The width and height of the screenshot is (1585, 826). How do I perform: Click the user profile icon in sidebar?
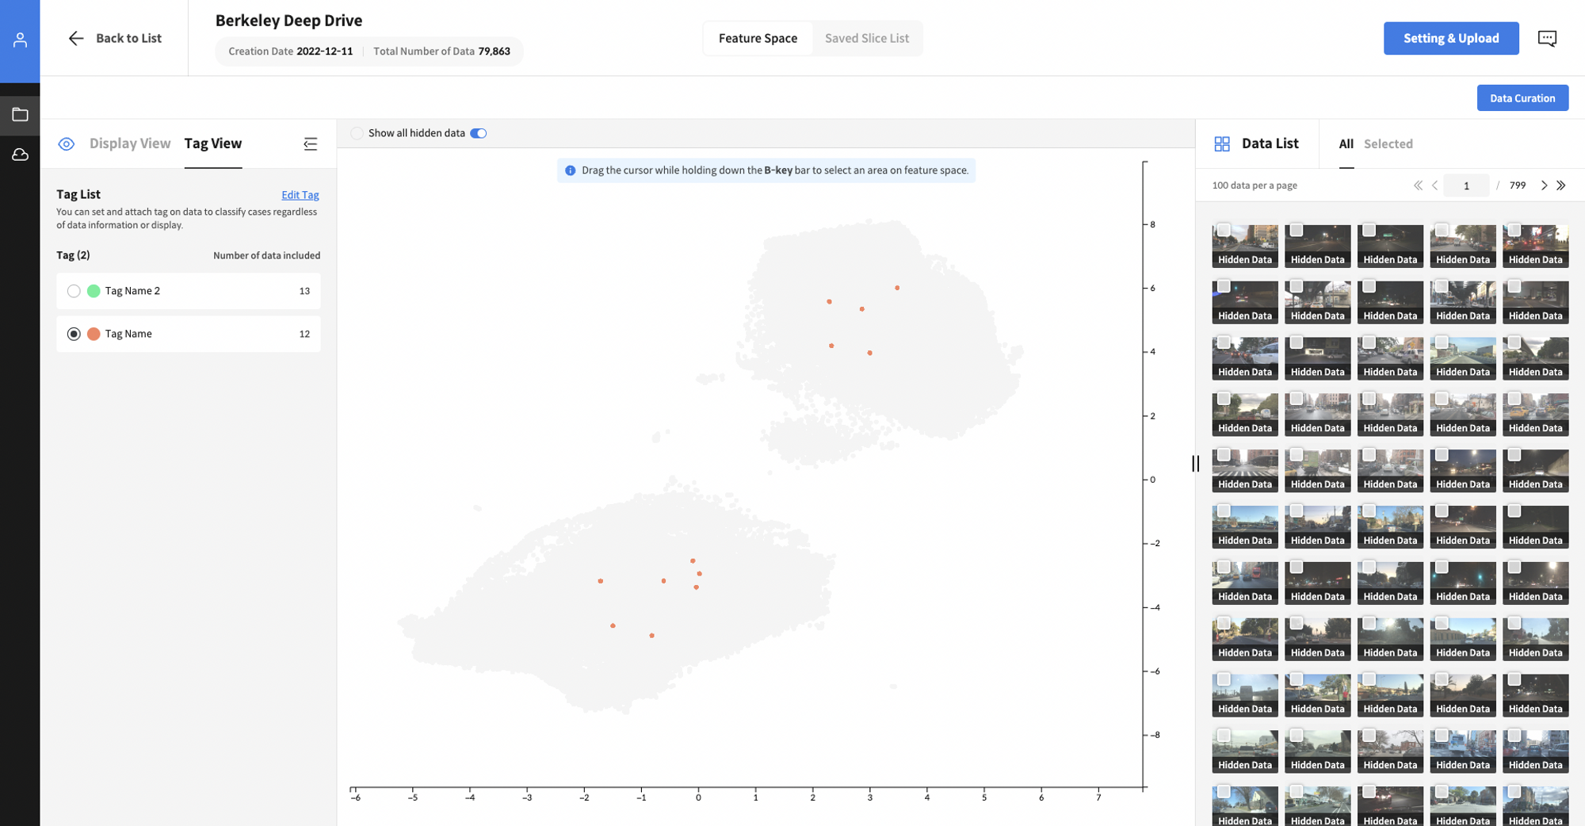coord(20,40)
